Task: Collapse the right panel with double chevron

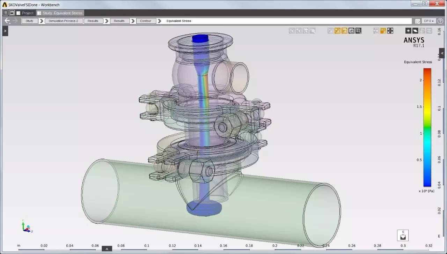Action: point(442,53)
